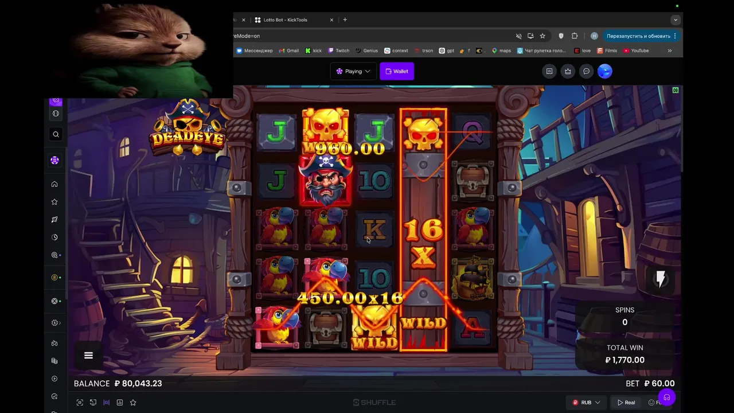Open the browser extensions puzzle icon
The width and height of the screenshot is (734, 413).
click(575, 36)
